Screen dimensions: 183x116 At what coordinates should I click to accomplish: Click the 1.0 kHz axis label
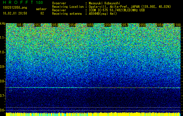[2, 52]
